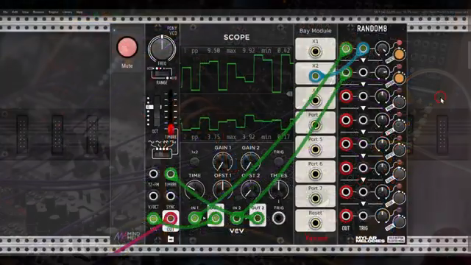Flip the Pony VCO RANGE switch

pyautogui.click(x=162, y=74)
